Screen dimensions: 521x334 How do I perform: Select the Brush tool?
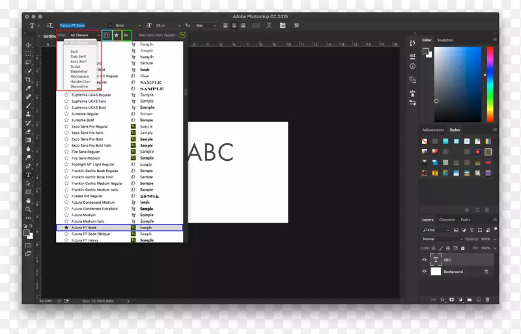tap(28, 105)
